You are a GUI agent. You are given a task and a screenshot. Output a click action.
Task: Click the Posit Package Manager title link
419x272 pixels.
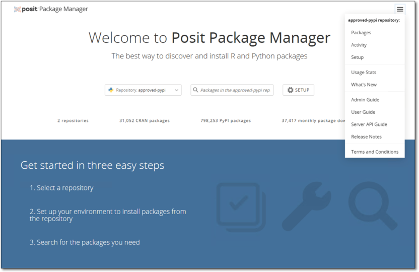point(51,9)
